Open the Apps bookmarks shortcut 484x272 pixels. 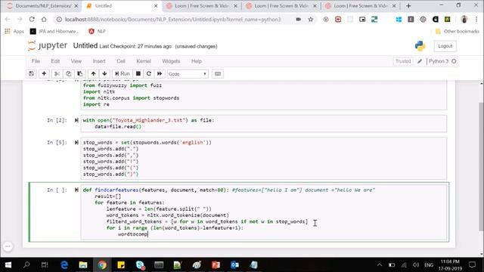tap(14, 32)
